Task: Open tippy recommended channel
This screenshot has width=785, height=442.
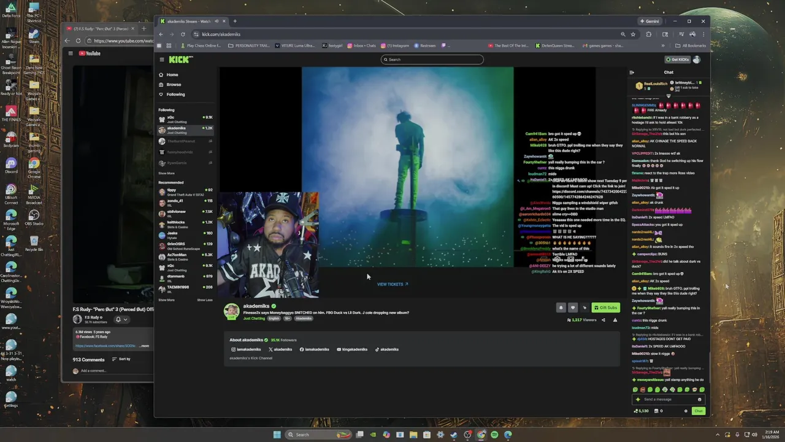Action: (x=185, y=192)
